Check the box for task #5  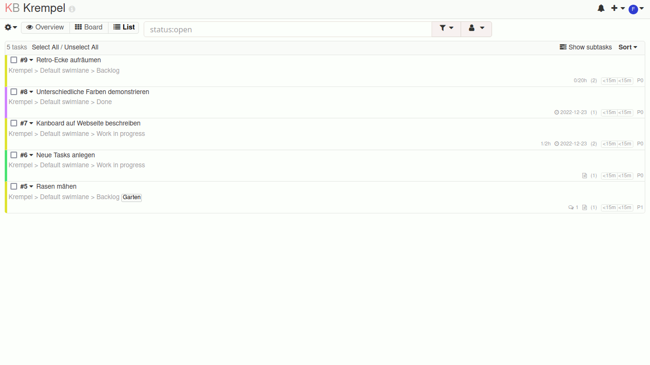point(14,186)
